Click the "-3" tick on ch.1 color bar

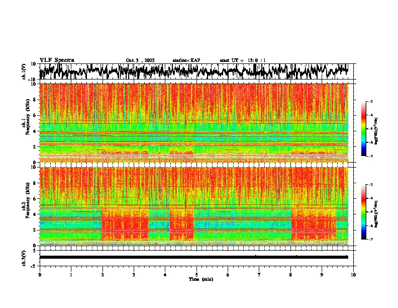371,102
